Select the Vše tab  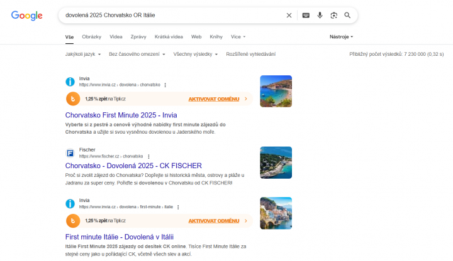69,37
